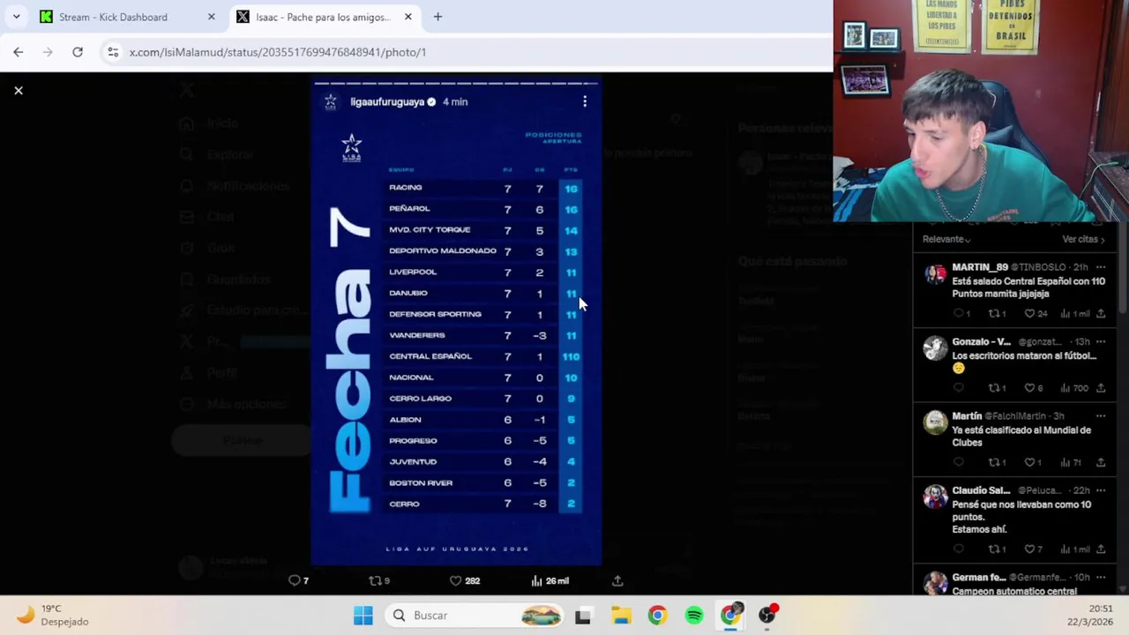Click the site info icon in address bar
The width and height of the screenshot is (1129, 635).
(113, 52)
